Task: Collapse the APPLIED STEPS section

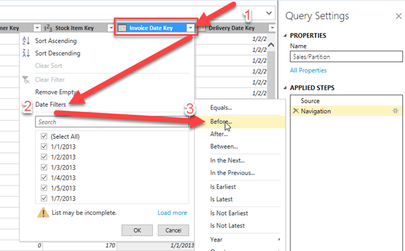Action: coord(285,88)
